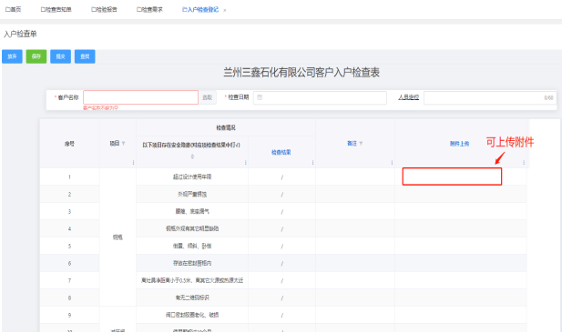Open the 检查需求 tab

(149, 10)
